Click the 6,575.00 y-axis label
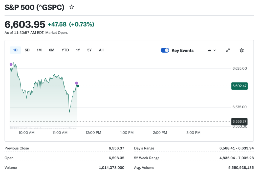This screenshot has height=176, width=259. pos(240,107)
